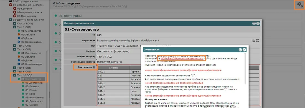Open 03-Банка in the left tree
This screenshot has width=305, height=108.
31,90
